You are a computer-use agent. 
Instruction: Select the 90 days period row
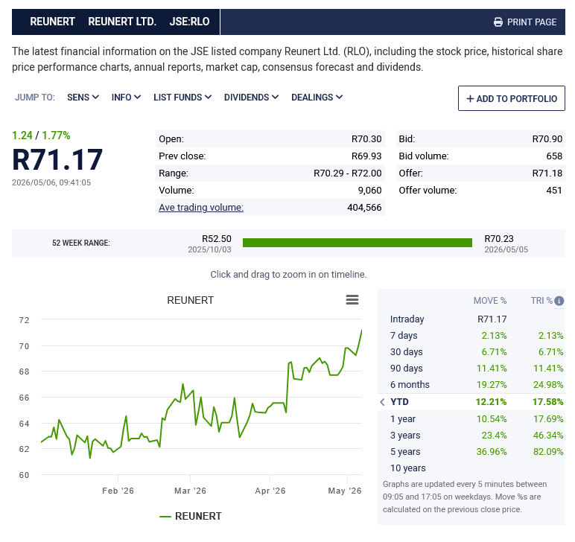(x=471, y=369)
